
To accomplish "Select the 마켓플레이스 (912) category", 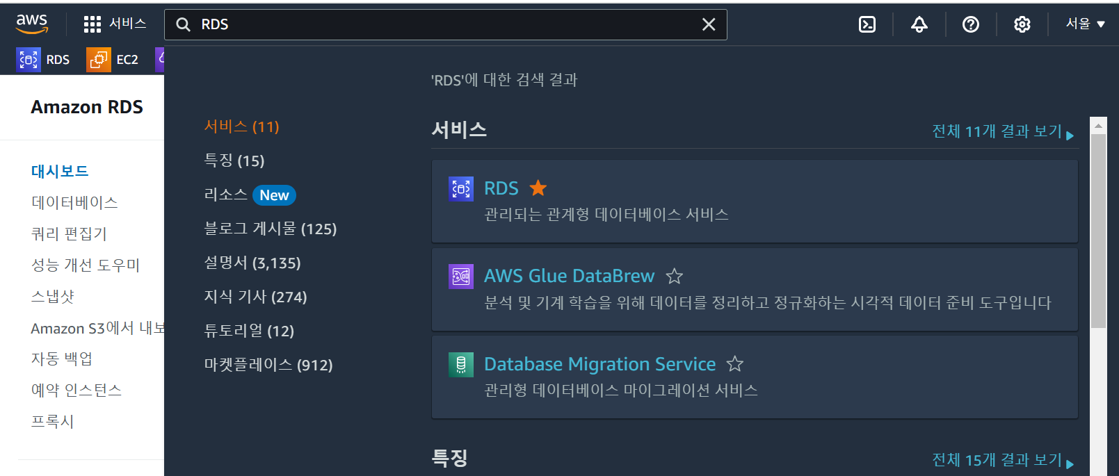I will (268, 365).
